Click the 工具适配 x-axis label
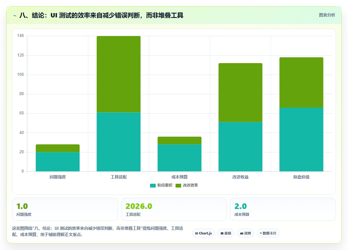 coord(118,177)
